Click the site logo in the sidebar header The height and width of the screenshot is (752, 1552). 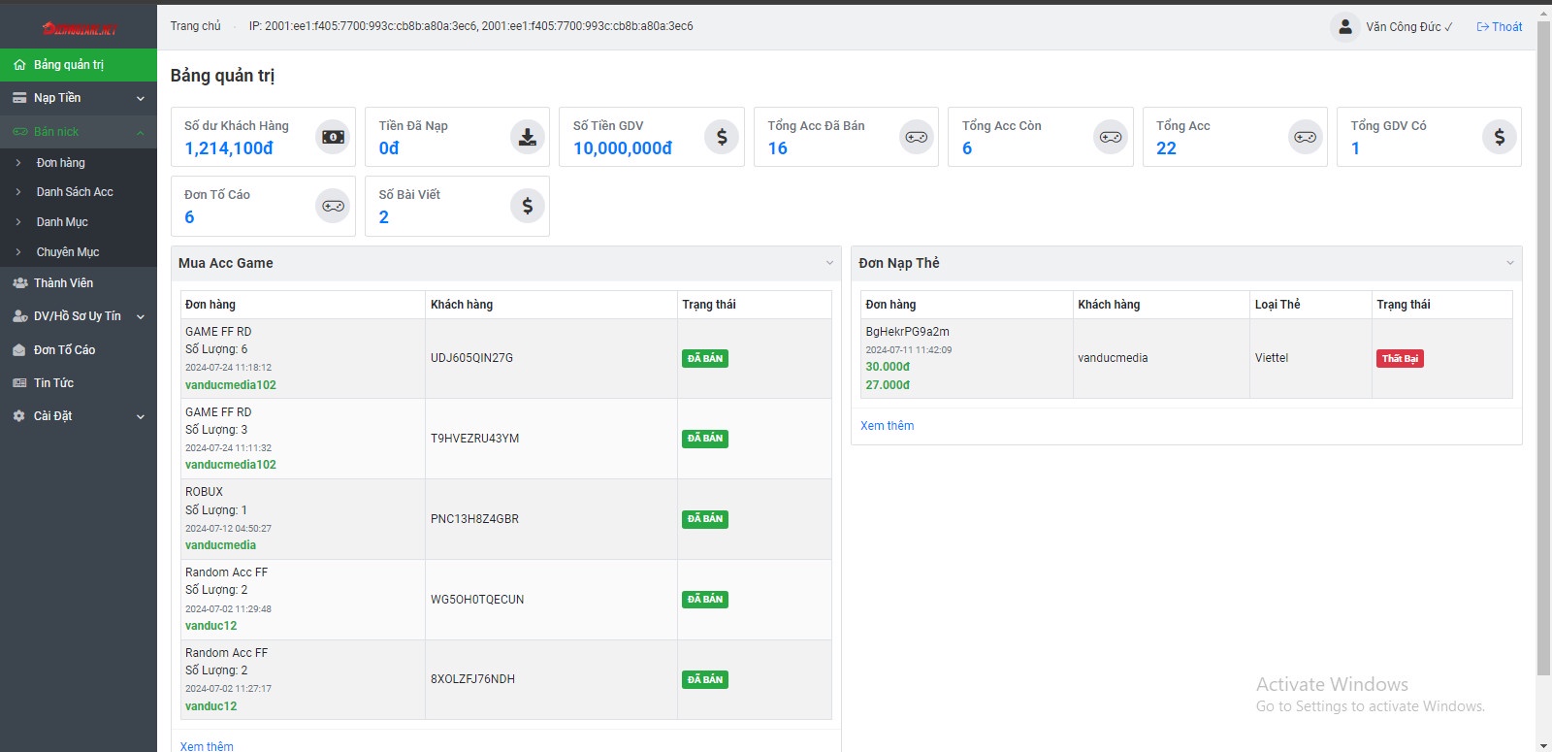[79, 28]
